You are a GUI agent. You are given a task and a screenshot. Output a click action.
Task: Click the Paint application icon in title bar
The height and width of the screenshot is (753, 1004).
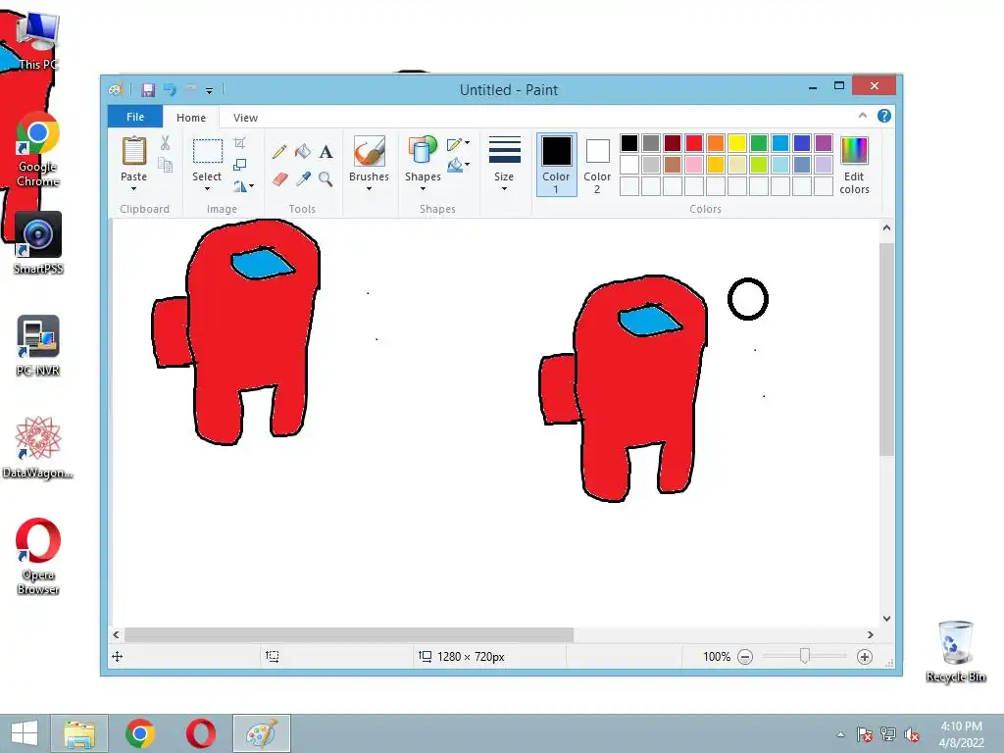(116, 89)
